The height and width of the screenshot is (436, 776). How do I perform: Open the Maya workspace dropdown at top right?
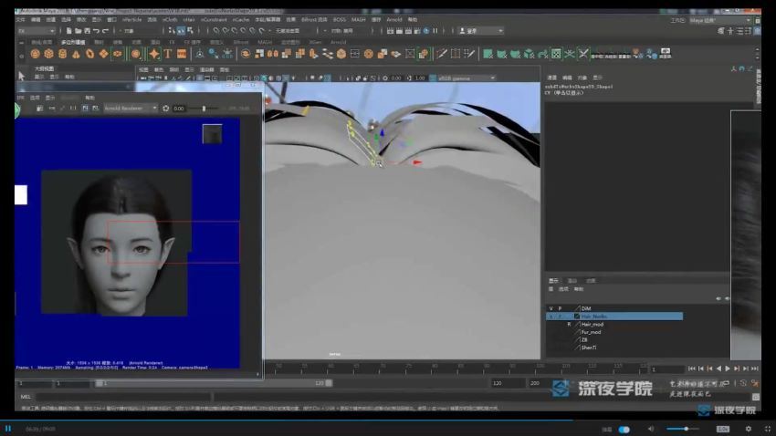point(720,20)
